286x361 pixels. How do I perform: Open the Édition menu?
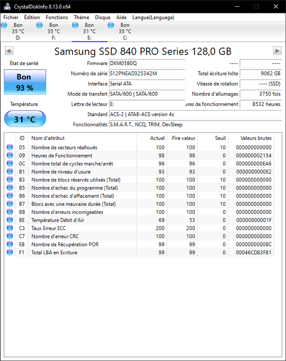32,17
